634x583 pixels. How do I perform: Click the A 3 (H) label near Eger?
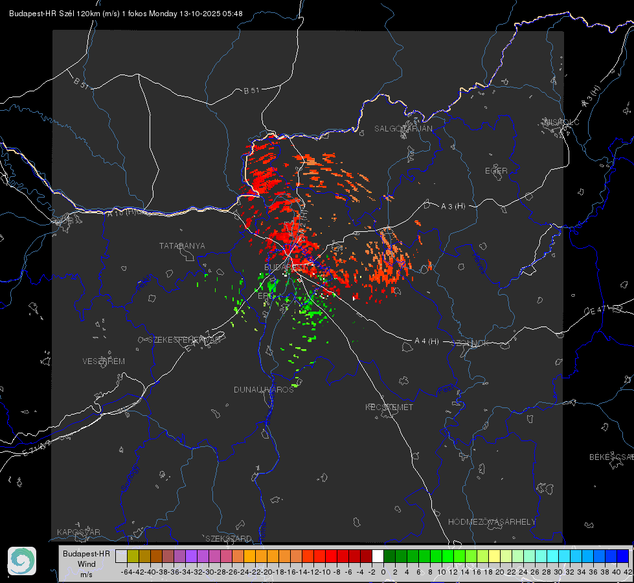453,207
